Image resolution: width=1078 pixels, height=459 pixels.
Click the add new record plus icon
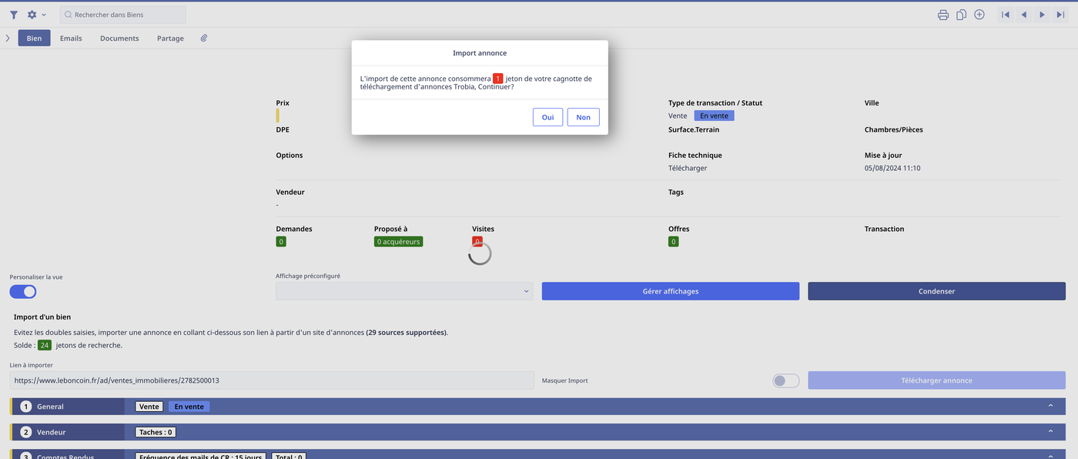click(x=979, y=15)
